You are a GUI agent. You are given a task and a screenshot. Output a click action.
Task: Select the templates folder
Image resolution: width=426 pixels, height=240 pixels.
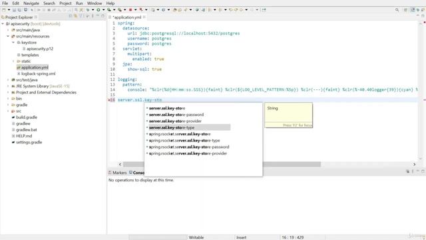[30, 55]
